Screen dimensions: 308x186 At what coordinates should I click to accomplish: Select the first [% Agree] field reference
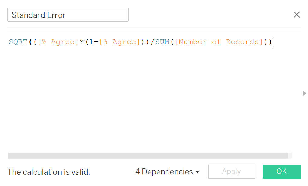[58, 42]
